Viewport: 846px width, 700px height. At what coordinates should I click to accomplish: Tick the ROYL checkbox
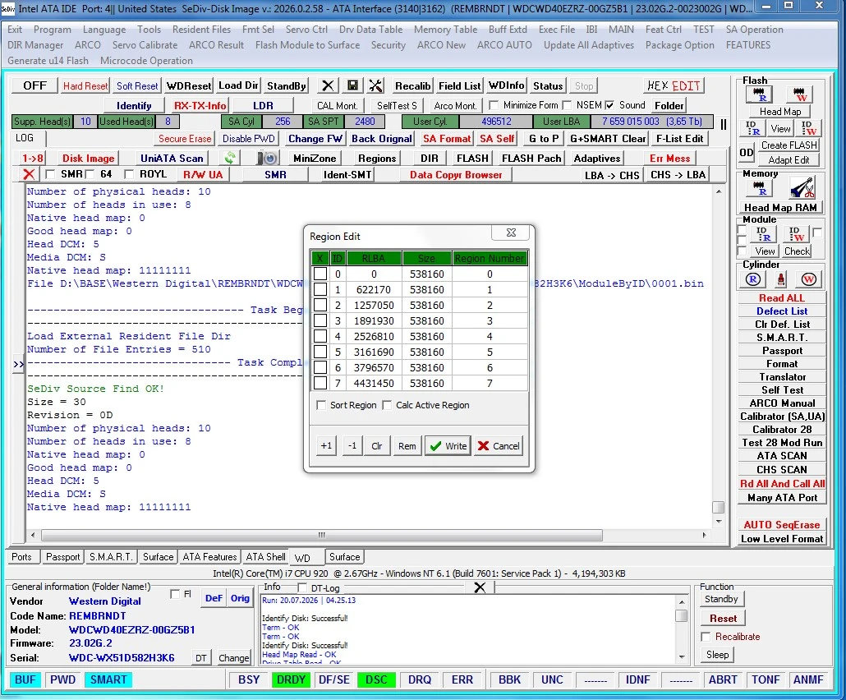[128, 174]
